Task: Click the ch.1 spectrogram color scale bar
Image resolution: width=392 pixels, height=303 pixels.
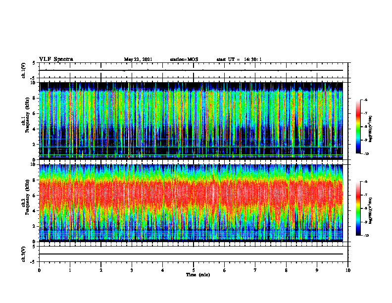Action: point(358,127)
